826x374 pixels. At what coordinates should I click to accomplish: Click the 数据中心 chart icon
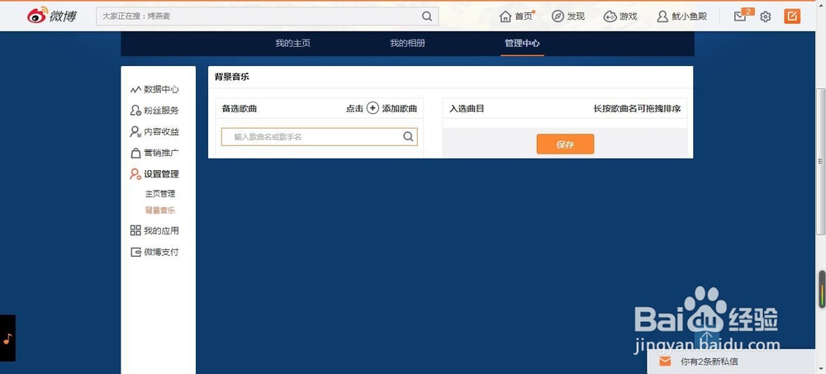135,90
